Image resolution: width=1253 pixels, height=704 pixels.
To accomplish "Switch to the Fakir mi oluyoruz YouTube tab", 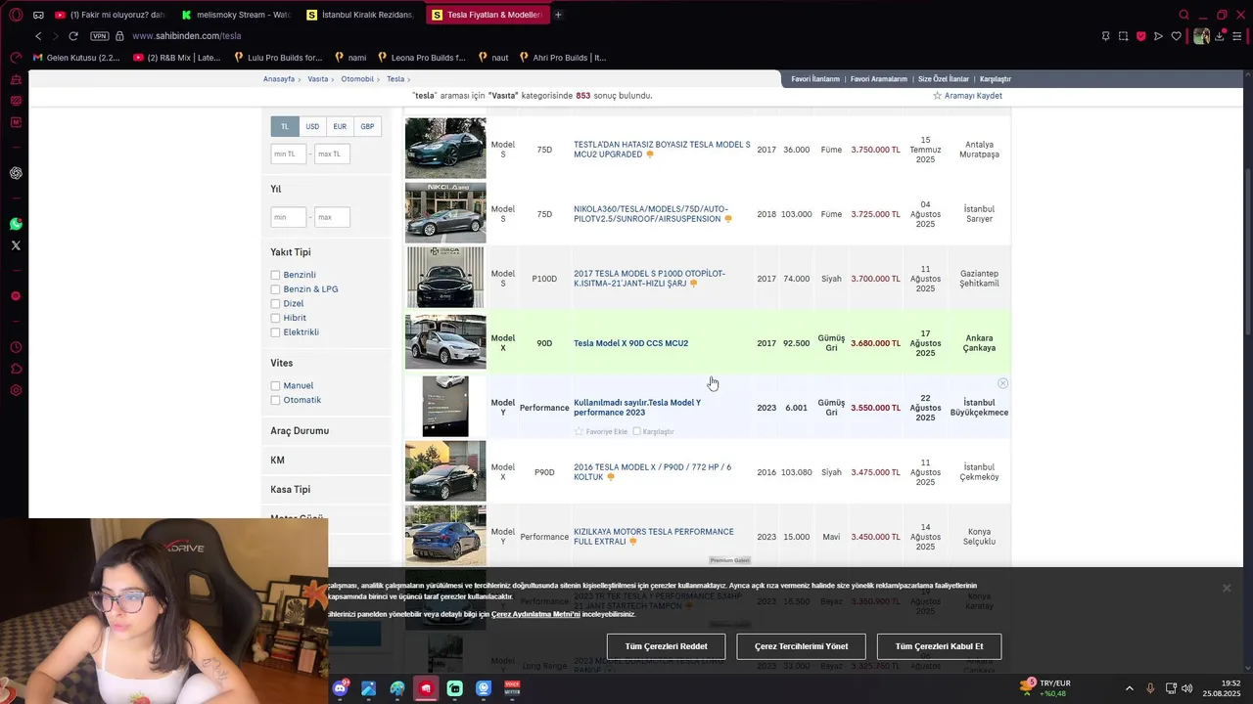I will (x=109, y=15).
